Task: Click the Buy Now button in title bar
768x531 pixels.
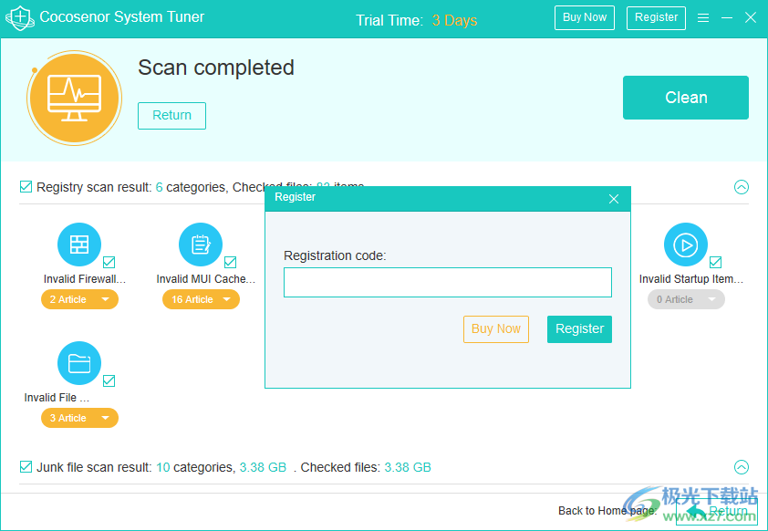Action: [x=585, y=17]
